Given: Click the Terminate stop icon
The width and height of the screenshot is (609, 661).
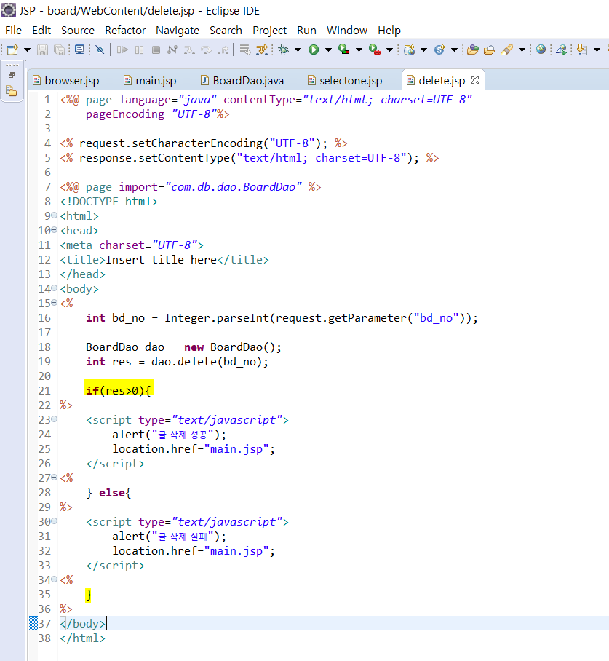Looking at the screenshot, I should pos(156,50).
